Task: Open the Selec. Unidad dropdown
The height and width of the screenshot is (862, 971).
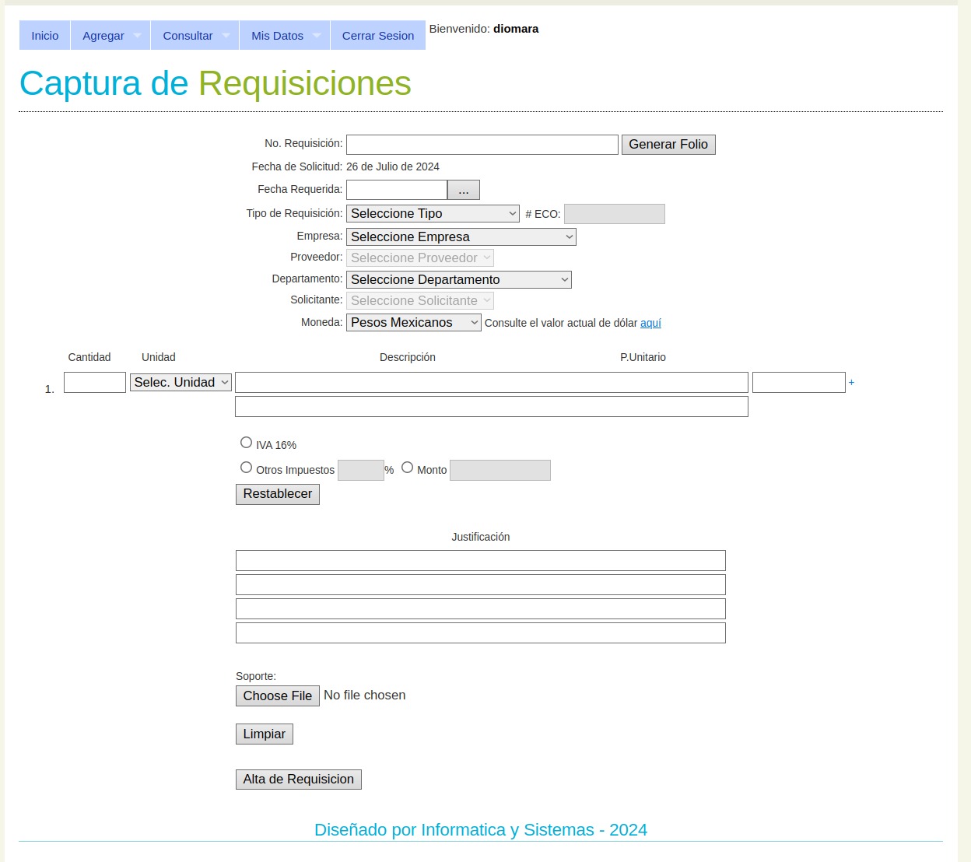Action: (181, 383)
